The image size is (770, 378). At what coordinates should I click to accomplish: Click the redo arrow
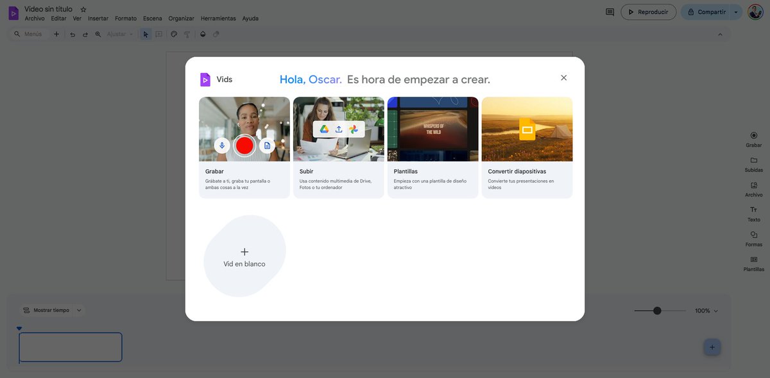[x=85, y=34]
